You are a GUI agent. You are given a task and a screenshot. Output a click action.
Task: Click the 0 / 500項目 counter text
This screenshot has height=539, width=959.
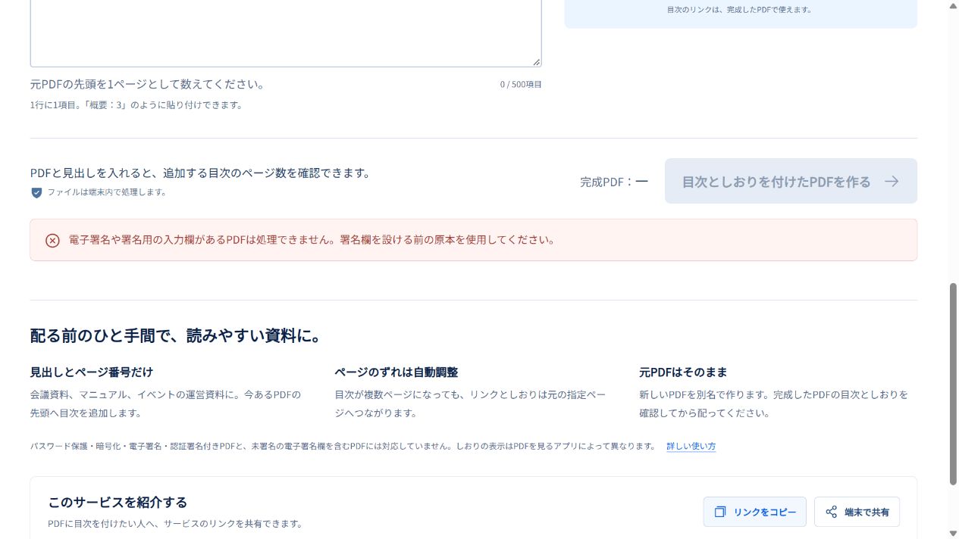point(521,84)
